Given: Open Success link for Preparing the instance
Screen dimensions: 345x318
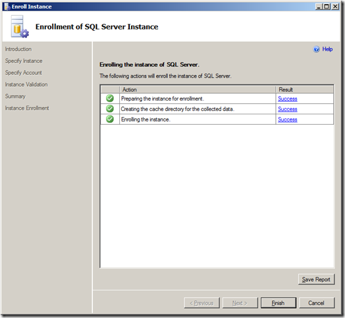Looking at the screenshot, I should [287, 99].
